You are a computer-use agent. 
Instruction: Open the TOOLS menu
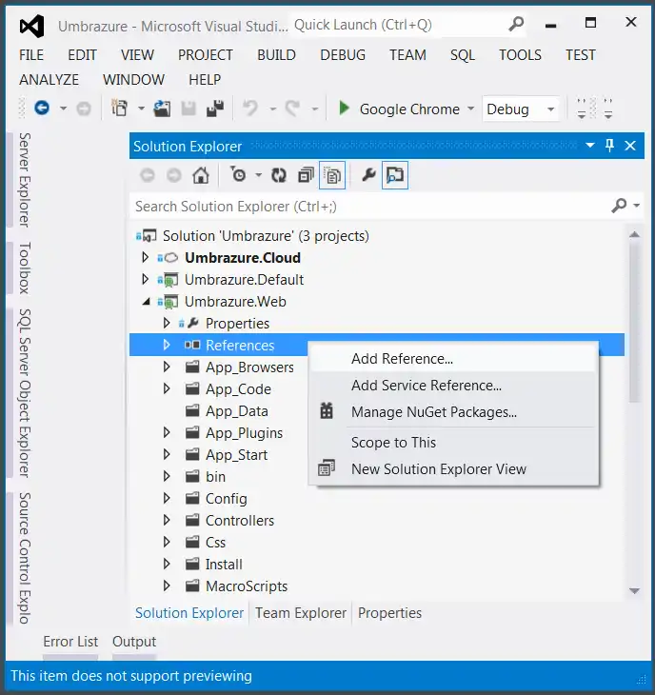point(520,55)
